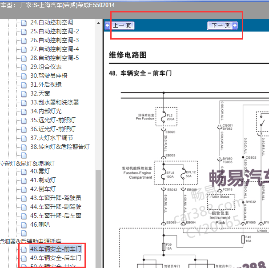Select 42.倒车灯 entry
The height and width of the screenshot is (268, 269).
coord(43,189)
